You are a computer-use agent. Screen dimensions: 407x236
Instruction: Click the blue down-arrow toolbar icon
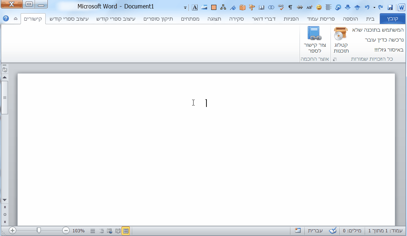(x=347, y=7)
